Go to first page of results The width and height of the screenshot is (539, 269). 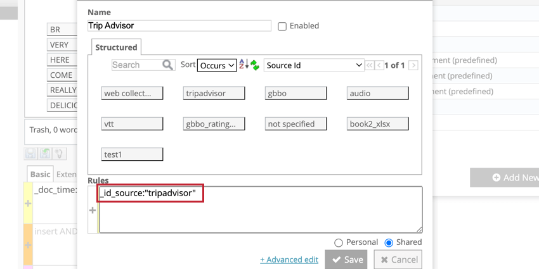pyautogui.click(x=369, y=65)
